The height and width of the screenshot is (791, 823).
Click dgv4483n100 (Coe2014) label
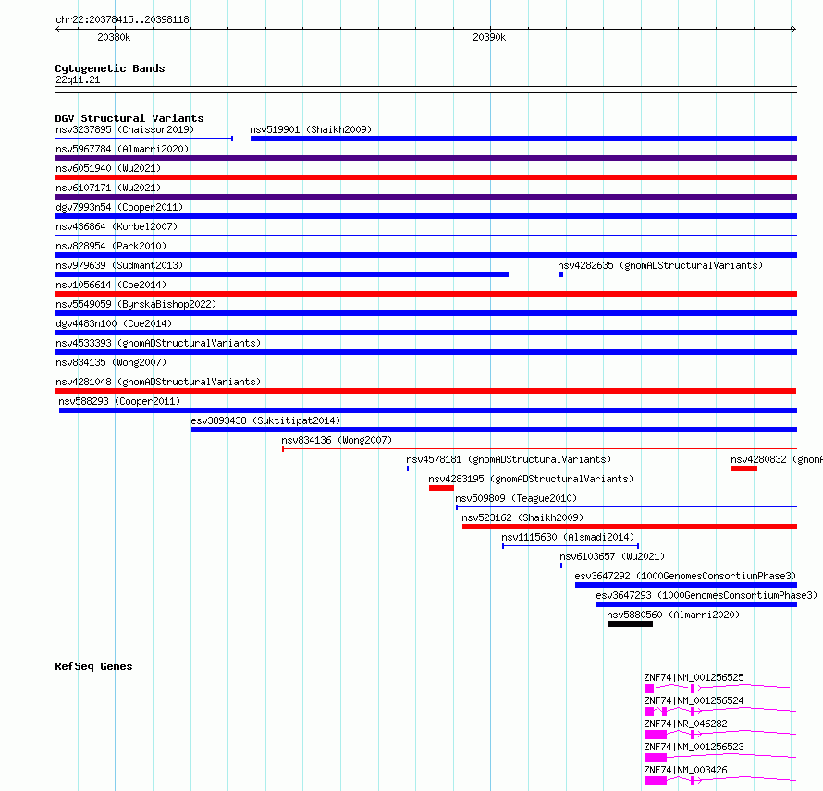pyautogui.click(x=114, y=323)
